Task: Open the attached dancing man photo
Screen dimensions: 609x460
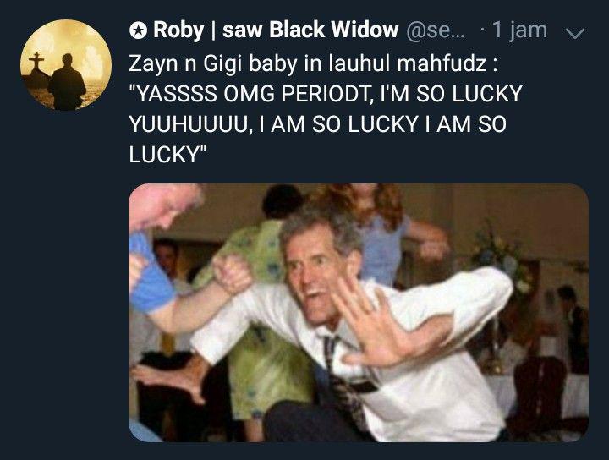Action: pyautogui.click(x=359, y=313)
